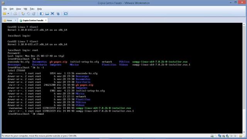Click the return-to-computer hint in status bar
247x139 pixels.
click(39, 136)
